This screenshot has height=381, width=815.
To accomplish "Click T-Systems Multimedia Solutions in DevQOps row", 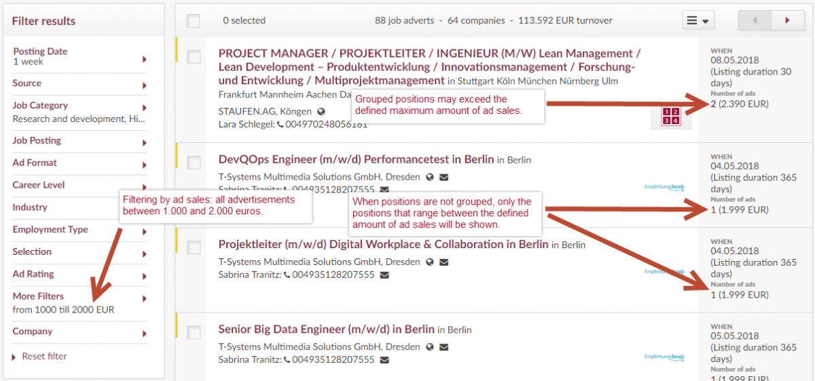I will click(319, 178).
